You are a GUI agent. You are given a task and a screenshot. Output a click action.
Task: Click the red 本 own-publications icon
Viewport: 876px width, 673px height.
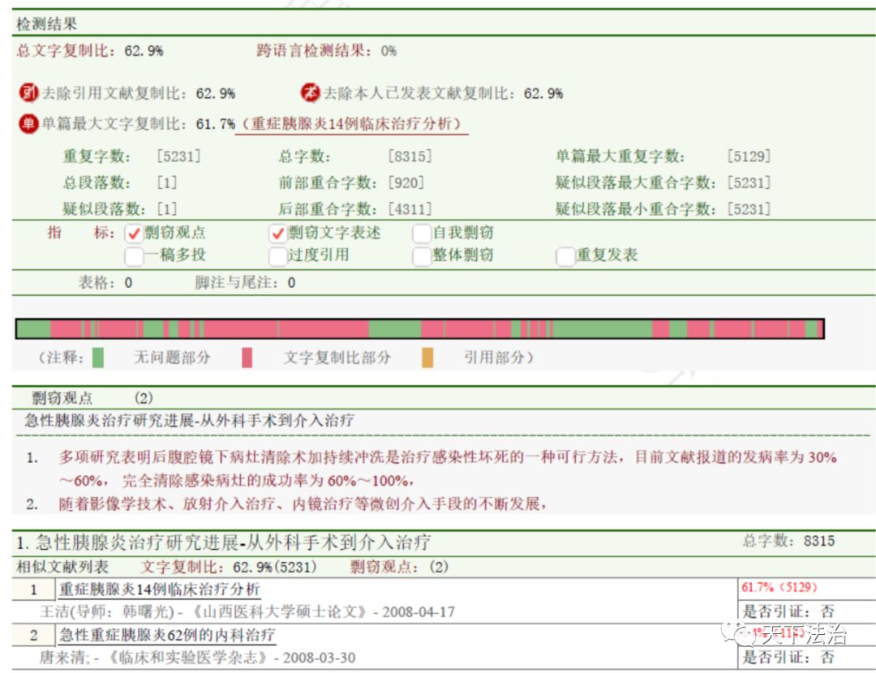tap(310, 92)
